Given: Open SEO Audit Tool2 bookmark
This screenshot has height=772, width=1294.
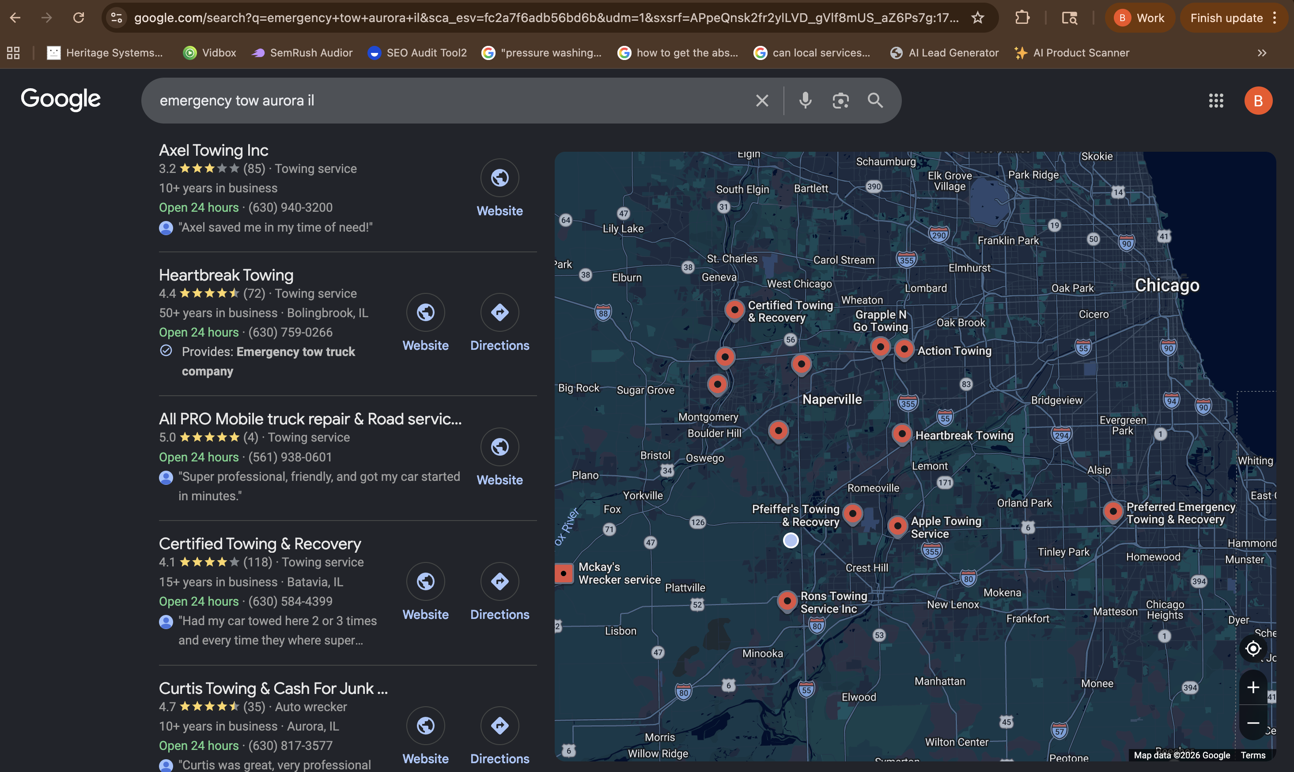Looking at the screenshot, I should pos(417,52).
